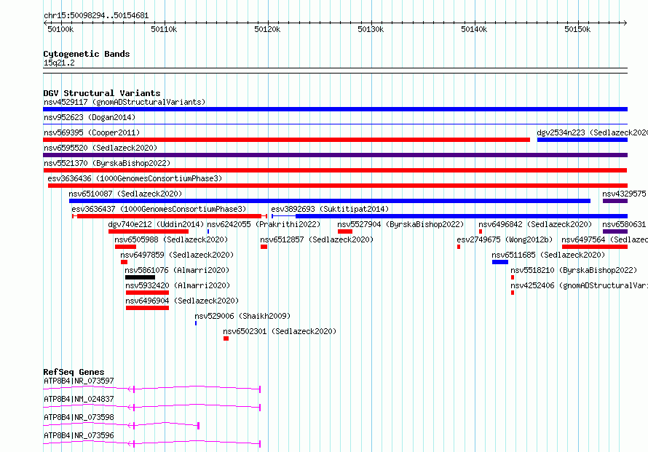Click the Cytogenetic Bands track title
Image resolution: width=648 pixels, height=452 pixels.
point(87,54)
